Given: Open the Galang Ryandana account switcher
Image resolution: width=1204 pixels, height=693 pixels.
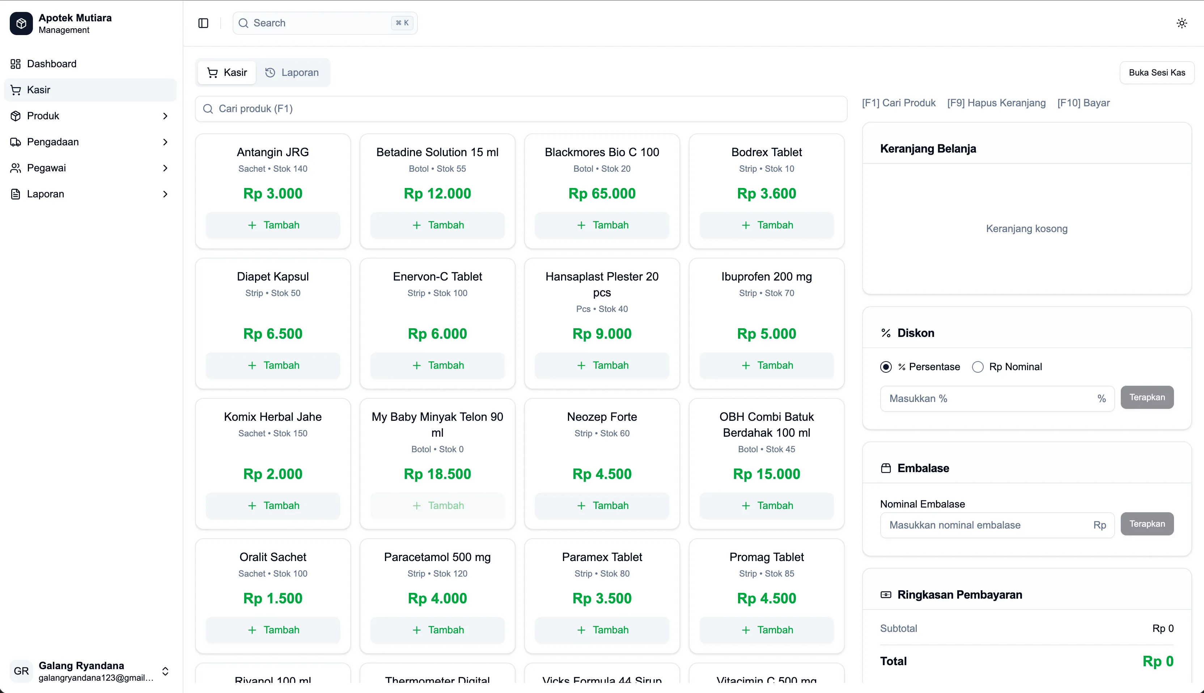Looking at the screenshot, I should tap(90, 671).
